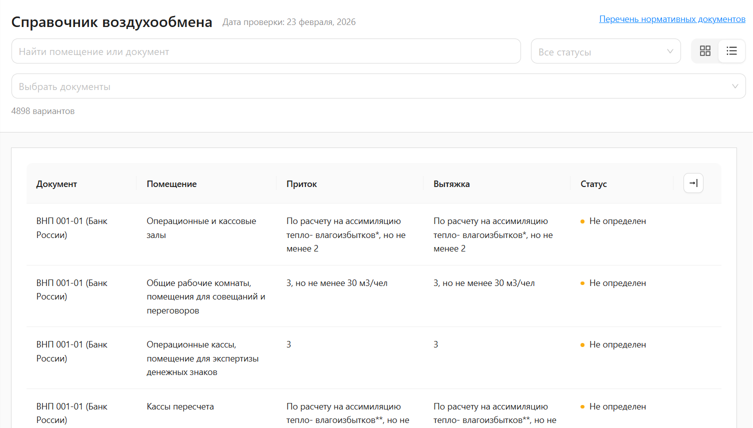Click chevron arrow in documents selector
Image resolution: width=753 pixels, height=428 pixels.
pyautogui.click(x=735, y=86)
